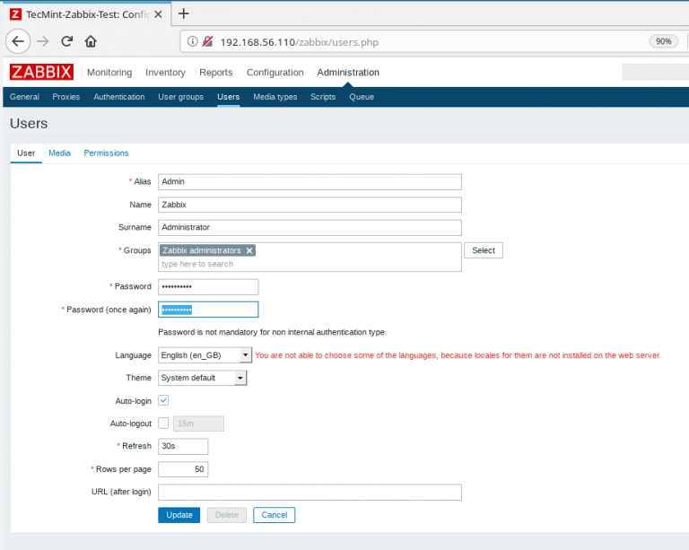
Task: Open the Language dropdown
Action: [x=205, y=355]
